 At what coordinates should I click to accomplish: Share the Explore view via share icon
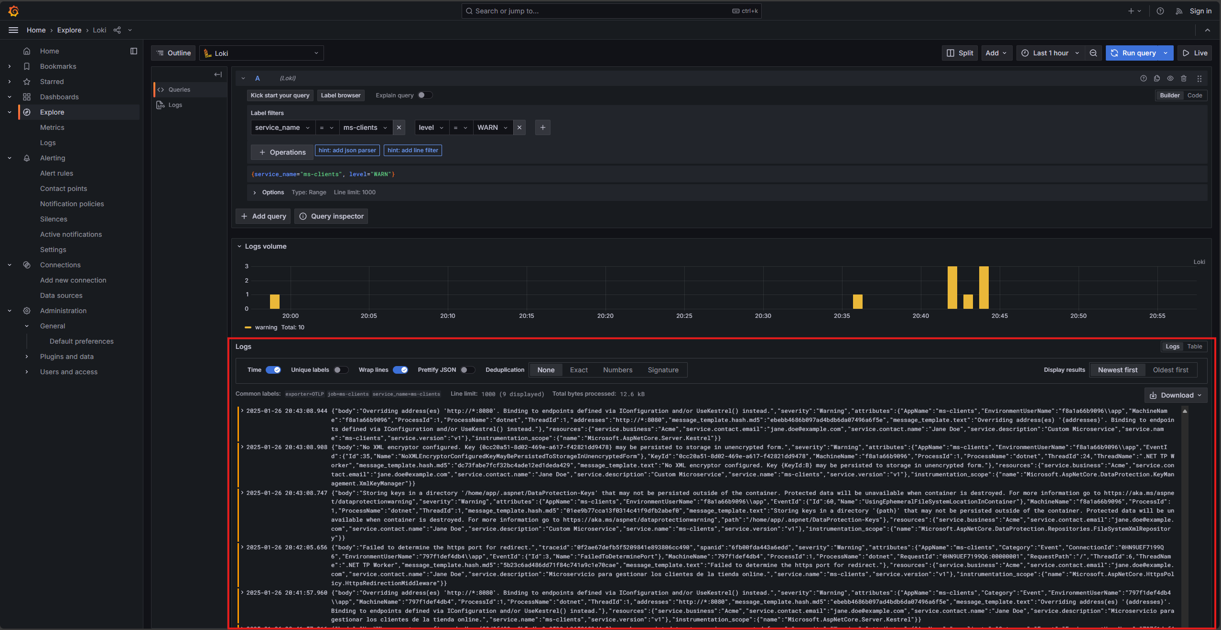tap(117, 30)
